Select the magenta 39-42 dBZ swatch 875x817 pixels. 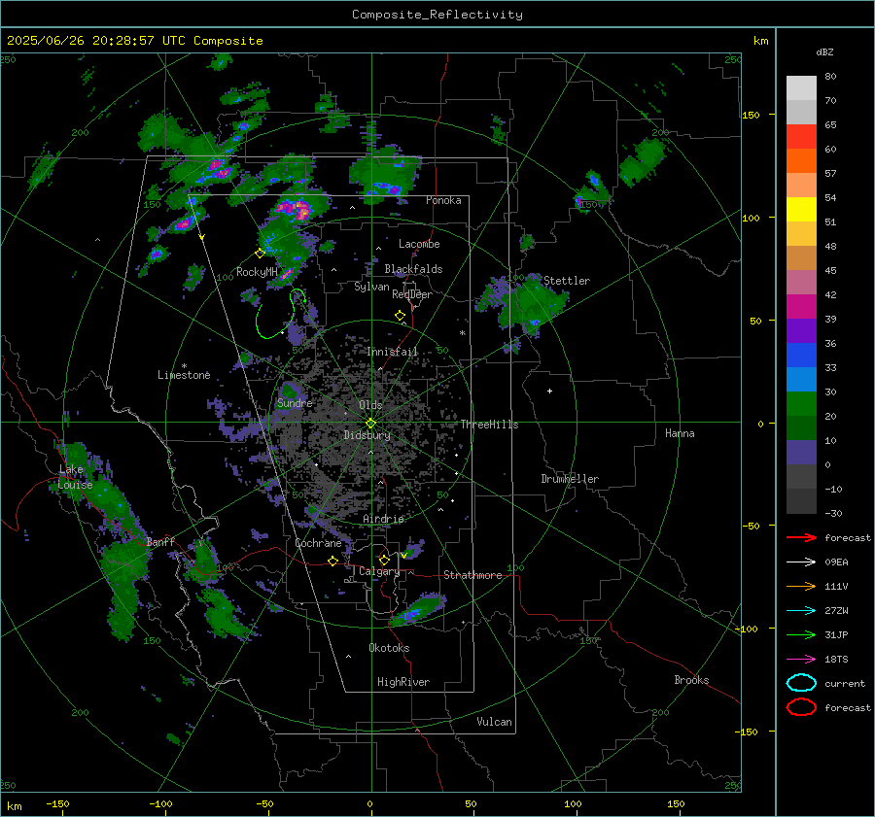tap(801, 307)
